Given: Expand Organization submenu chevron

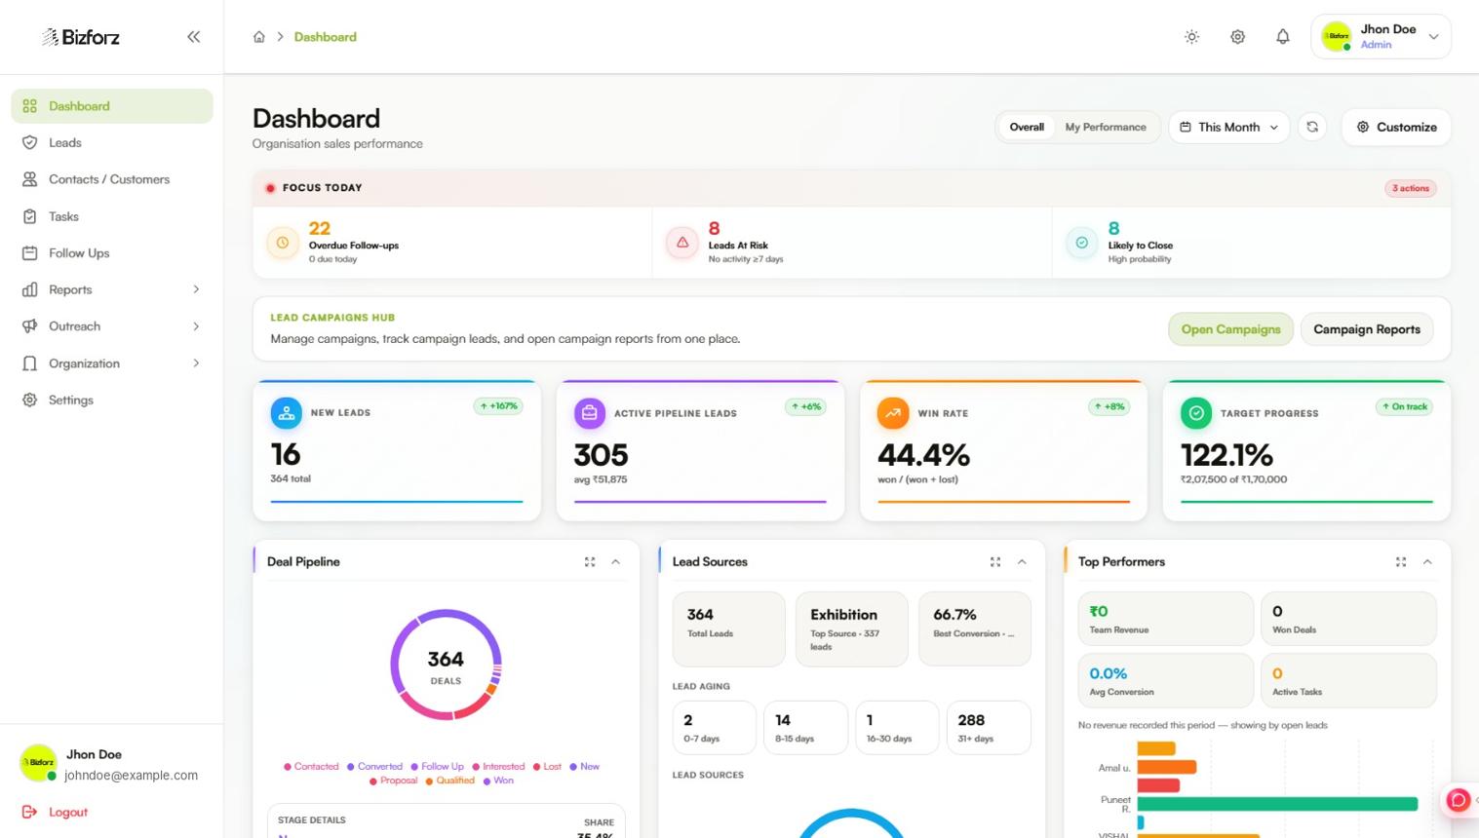Looking at the screenshot, I should coord(196,363).
